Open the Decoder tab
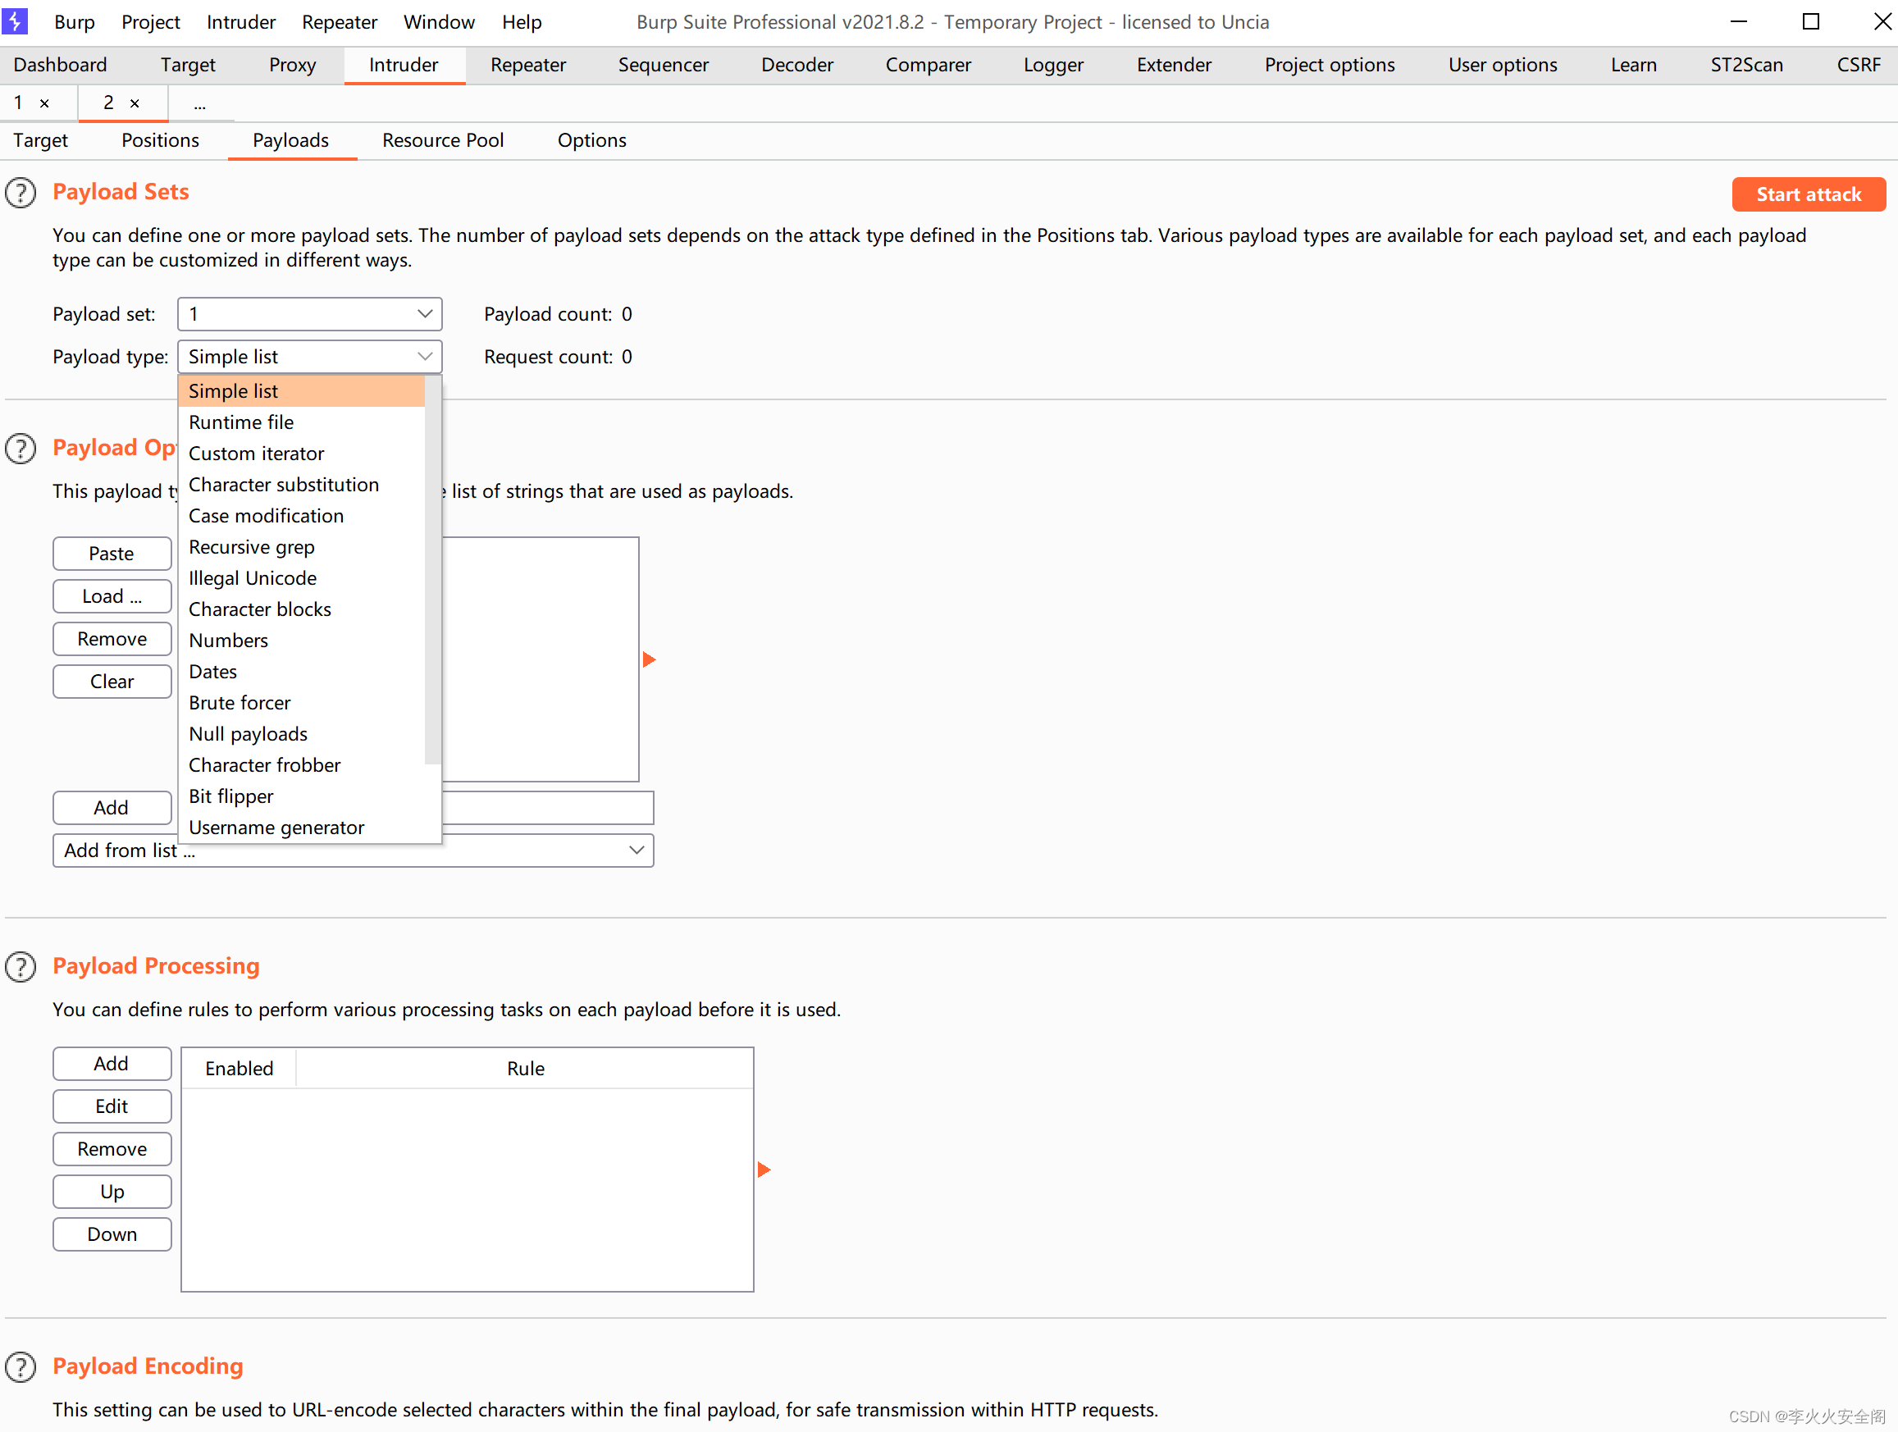This screenshot has width=1898, height=1432. pyautogui.click(x=797, y=66)
